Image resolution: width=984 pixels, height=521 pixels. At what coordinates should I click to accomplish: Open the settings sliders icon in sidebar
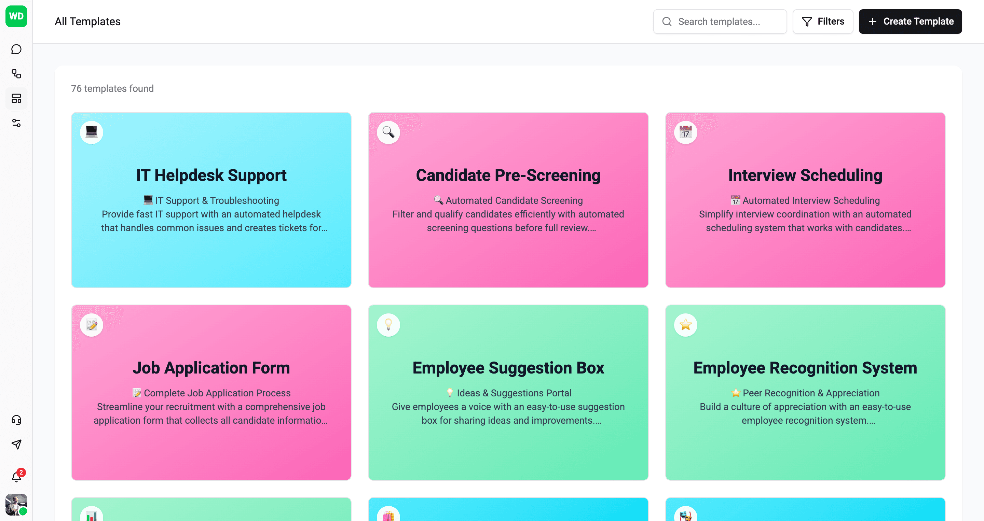[16, 123]
